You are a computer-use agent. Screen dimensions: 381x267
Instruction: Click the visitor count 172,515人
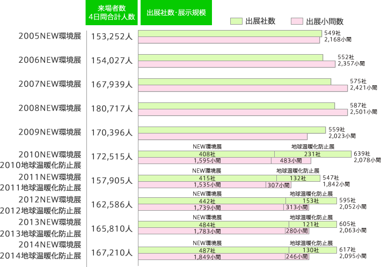coord(112,157)
